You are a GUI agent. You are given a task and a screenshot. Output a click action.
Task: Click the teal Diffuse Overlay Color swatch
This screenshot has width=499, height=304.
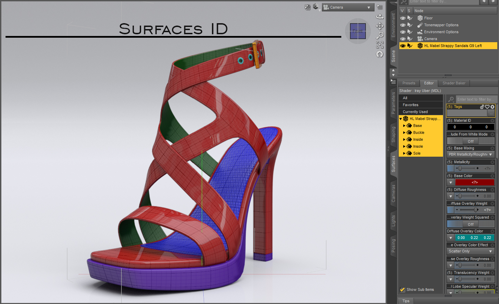click(475, 238)
